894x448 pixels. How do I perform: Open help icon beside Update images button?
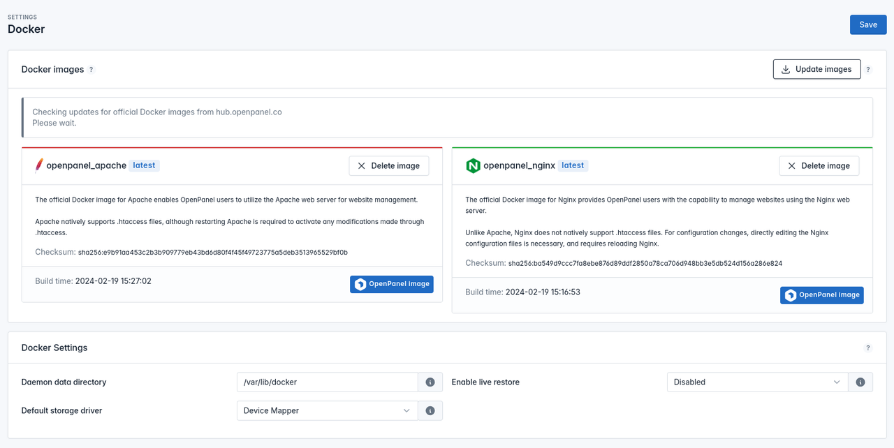[x=868, y=70]
